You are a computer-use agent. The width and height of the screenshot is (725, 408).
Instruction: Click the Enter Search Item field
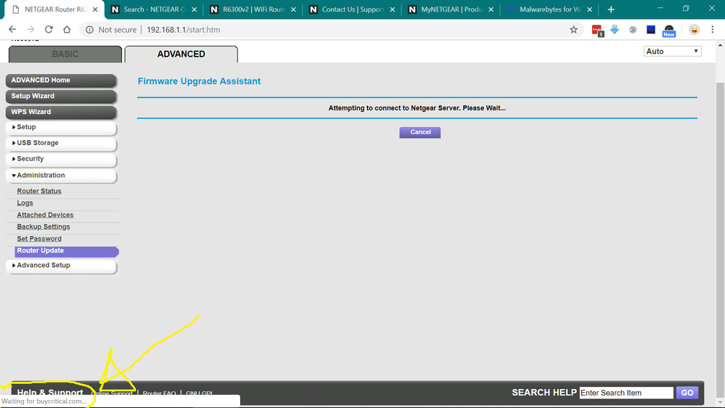(x=626, y=393)
